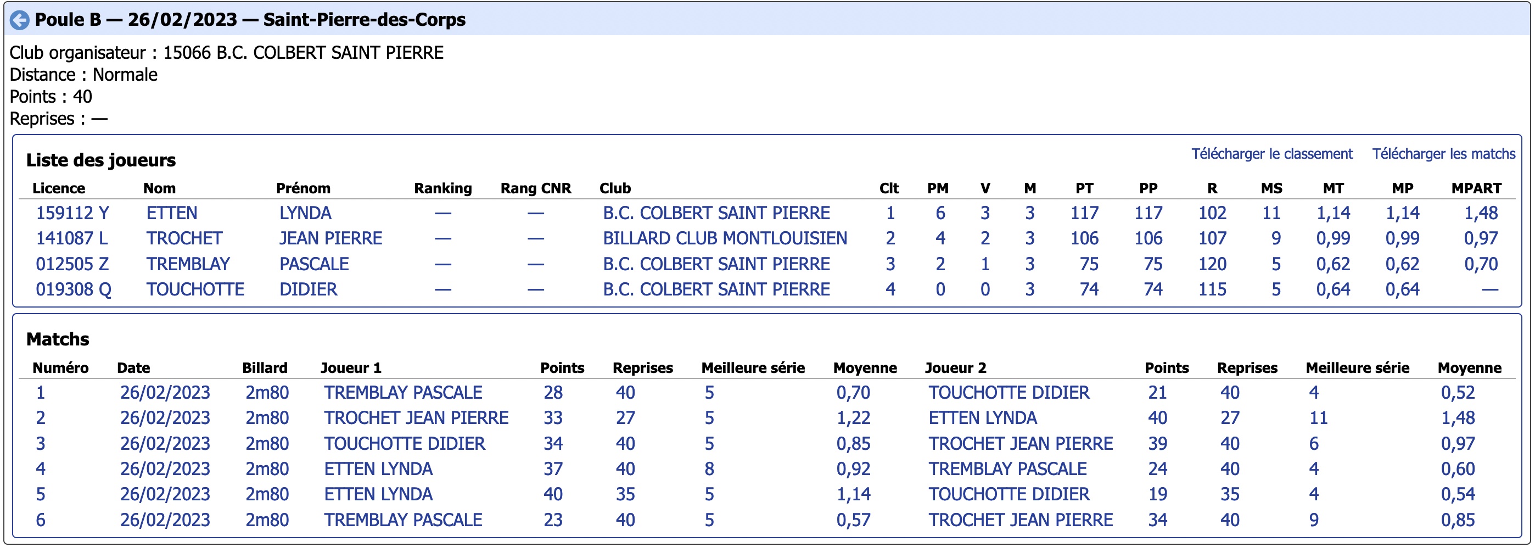Select TROCHET in the Nom column
This screenshot has width=1535, height=547.
(x=184, y=238)
